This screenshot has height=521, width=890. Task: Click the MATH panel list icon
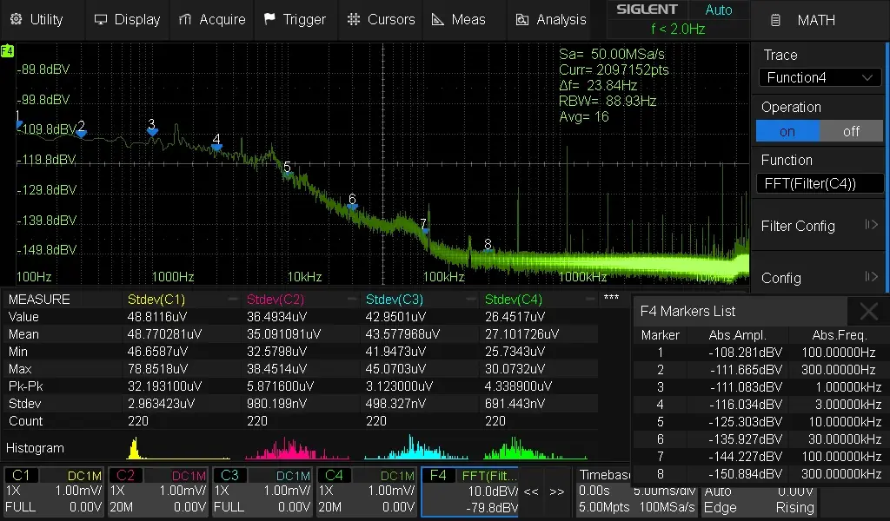776,20
